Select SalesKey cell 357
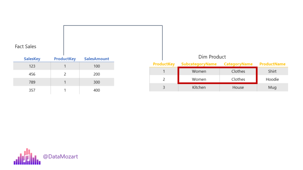303x170 pixels. pyautogui.click(x=32, y=90)
